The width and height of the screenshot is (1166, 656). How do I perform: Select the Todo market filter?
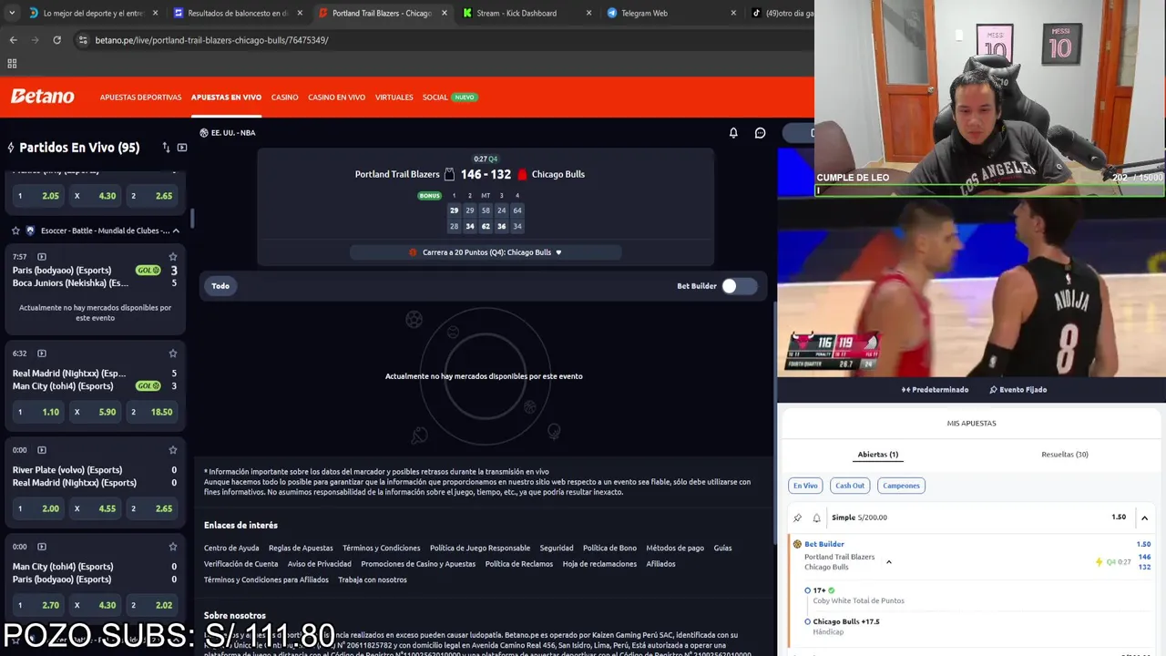tap(220, 286)
